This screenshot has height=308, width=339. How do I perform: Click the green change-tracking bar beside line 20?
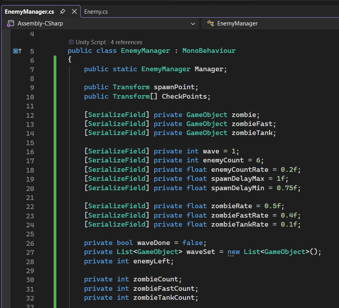pos(55,188)
